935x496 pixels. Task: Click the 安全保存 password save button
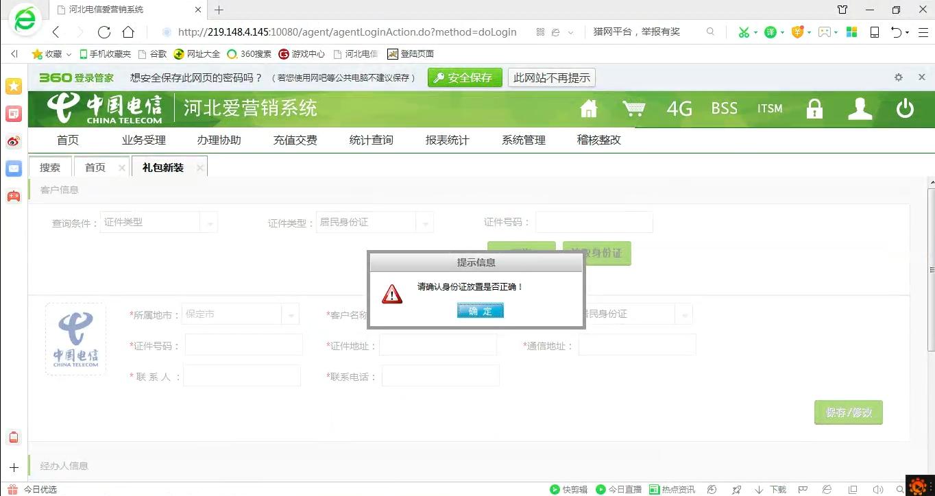(x=465, y=77)
